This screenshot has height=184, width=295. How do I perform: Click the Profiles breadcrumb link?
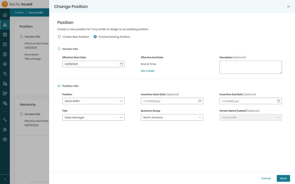(19, 13)
